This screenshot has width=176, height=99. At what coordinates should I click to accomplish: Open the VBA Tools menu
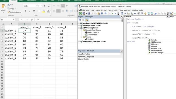121,10
